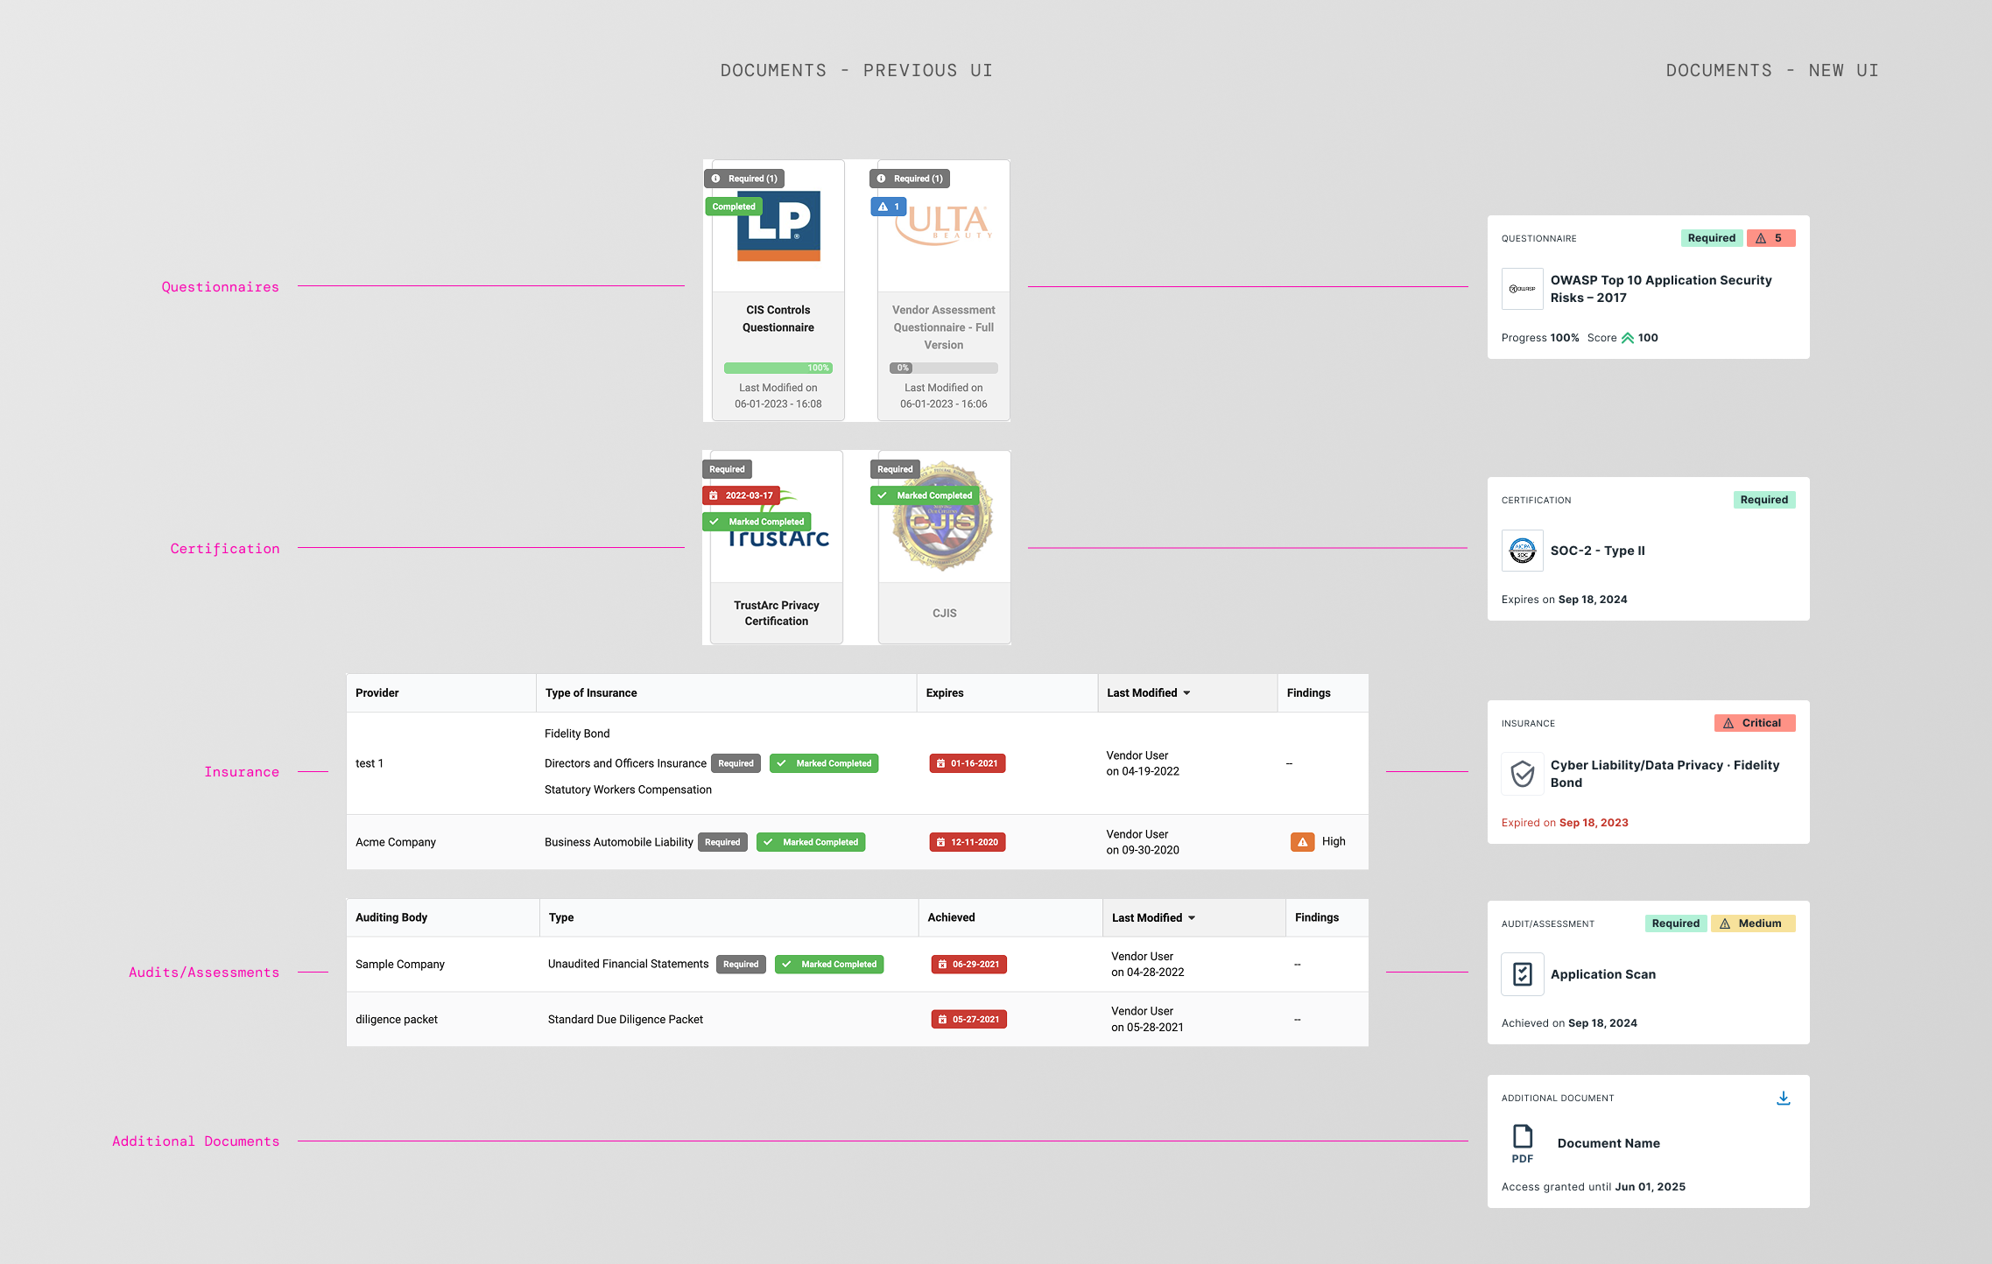Click the diligence packet row name
The height and width of the screenshot is (1264, 1992).
click(x=397, y=1020)
